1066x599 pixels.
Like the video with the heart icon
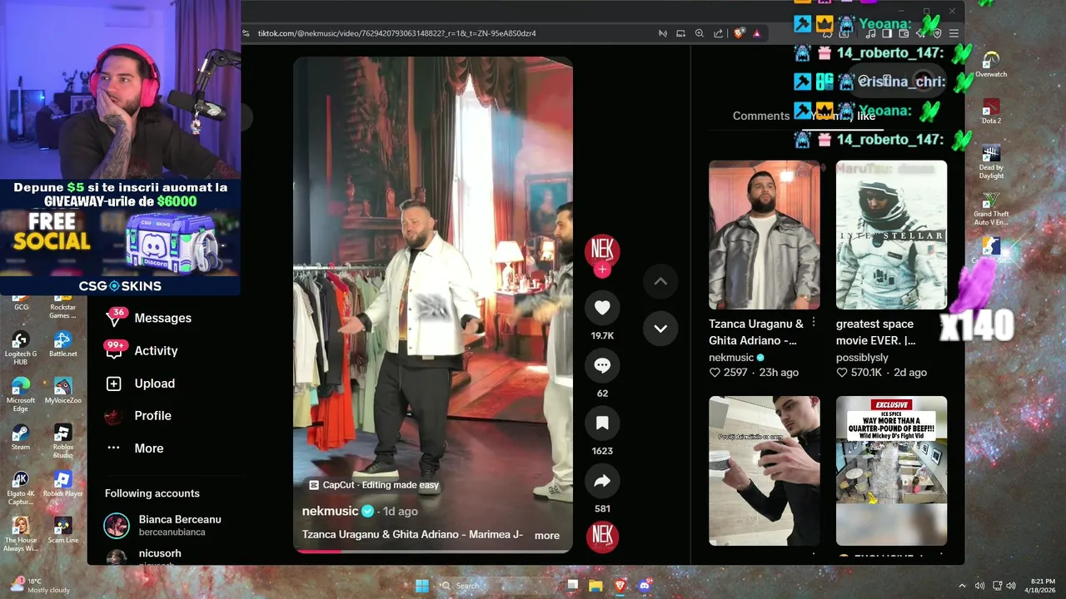(x=602, y=308)
